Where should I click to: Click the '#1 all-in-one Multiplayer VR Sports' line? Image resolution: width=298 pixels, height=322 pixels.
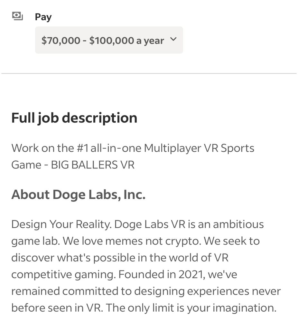[x=165, y=148]
